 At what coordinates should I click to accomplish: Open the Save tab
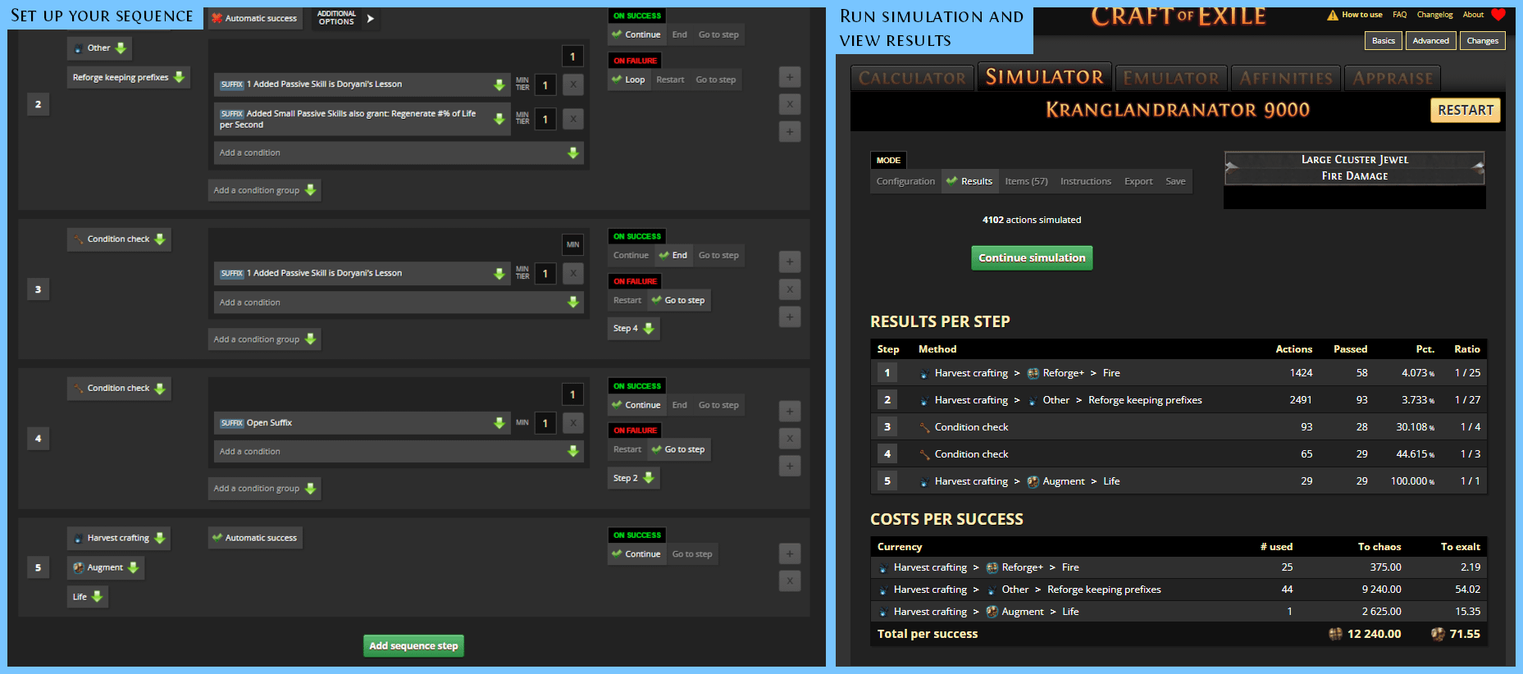(x=1175, y=181)
